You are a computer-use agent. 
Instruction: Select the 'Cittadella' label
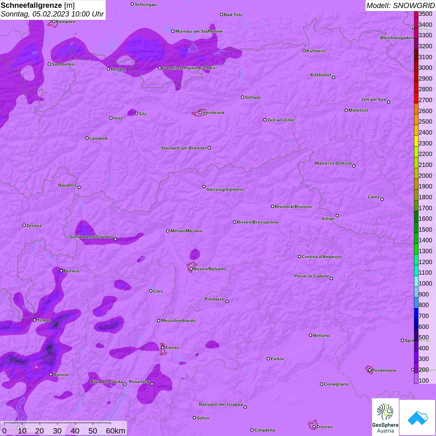265,430
